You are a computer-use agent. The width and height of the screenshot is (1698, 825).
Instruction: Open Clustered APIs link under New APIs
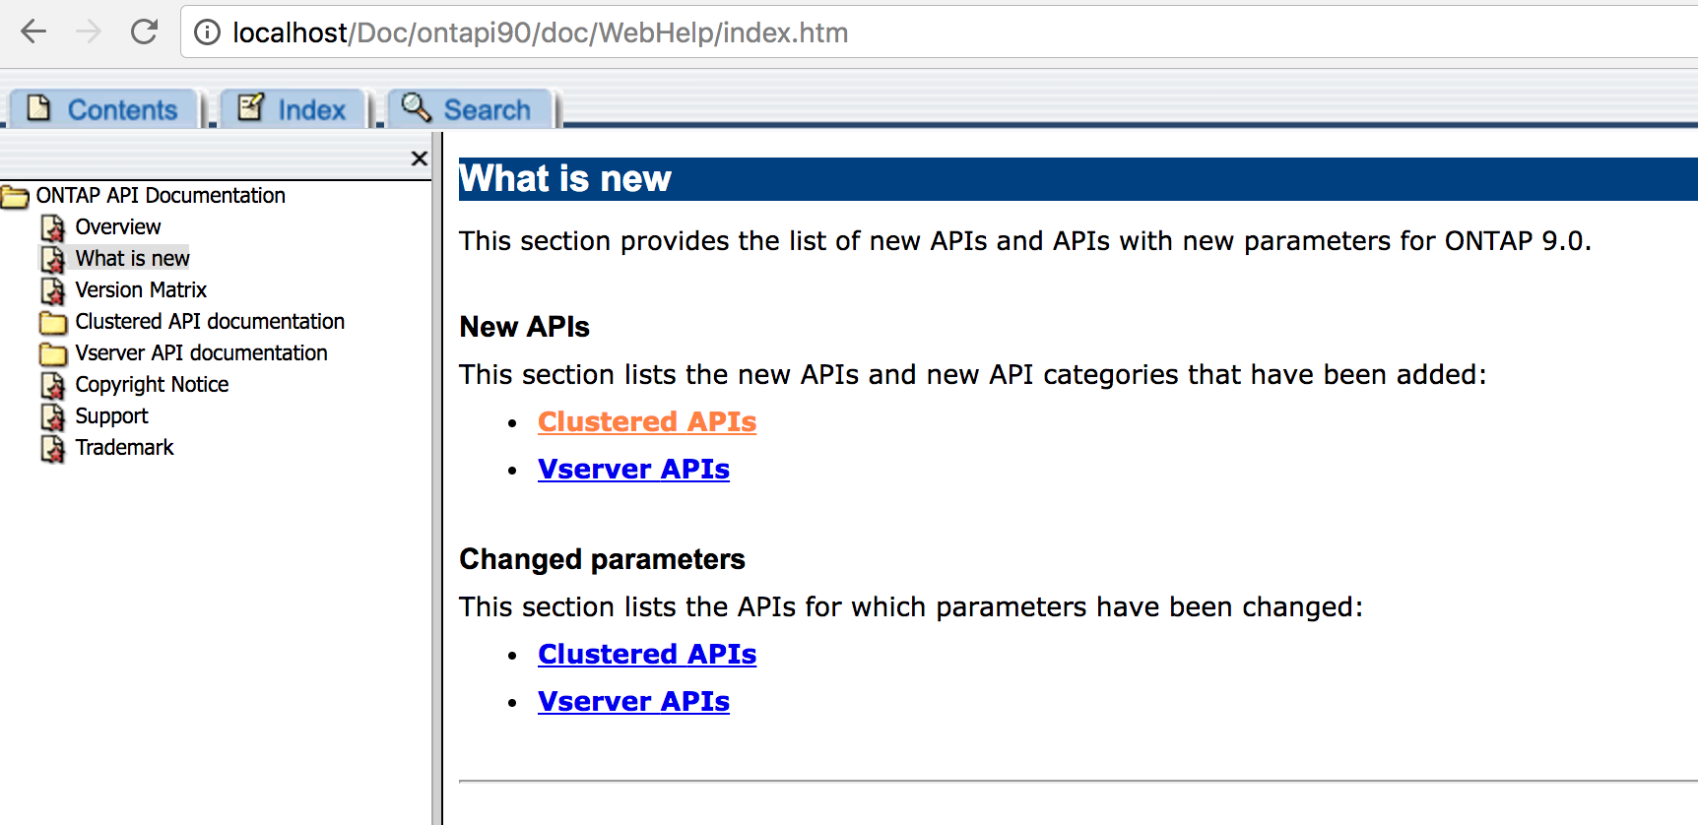click(646, 421)
